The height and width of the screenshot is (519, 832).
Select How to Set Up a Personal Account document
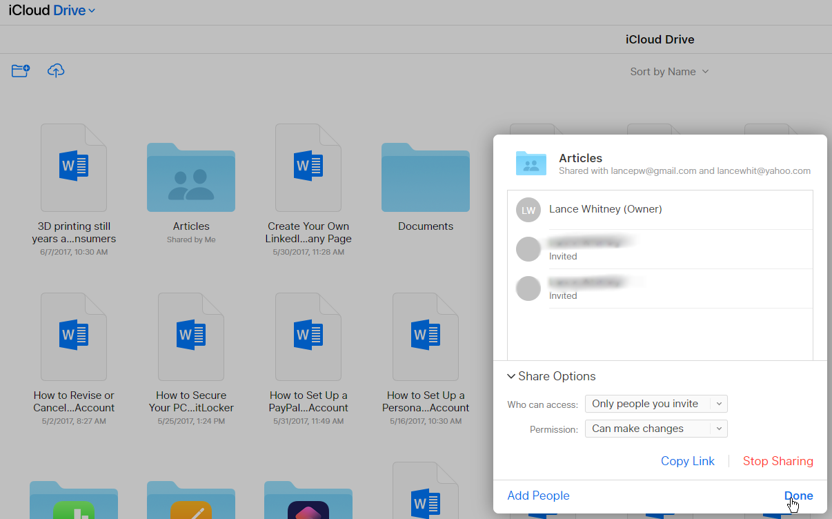coord(426,337)
